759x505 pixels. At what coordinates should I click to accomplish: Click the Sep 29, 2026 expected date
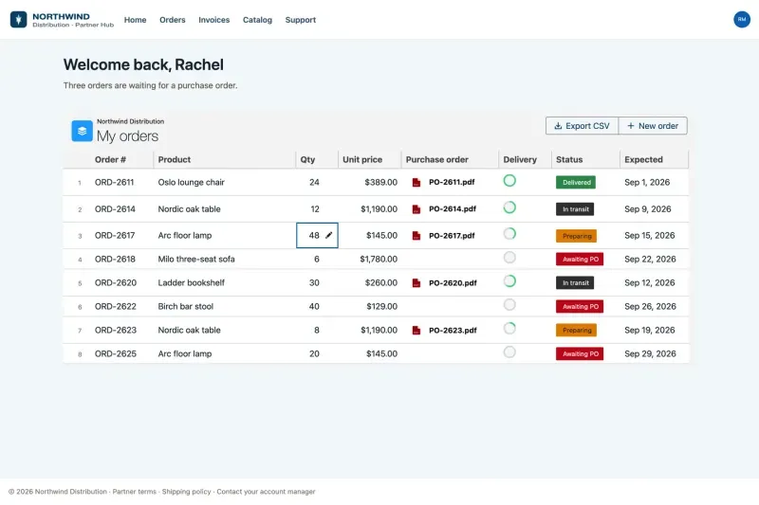[650, 353]
